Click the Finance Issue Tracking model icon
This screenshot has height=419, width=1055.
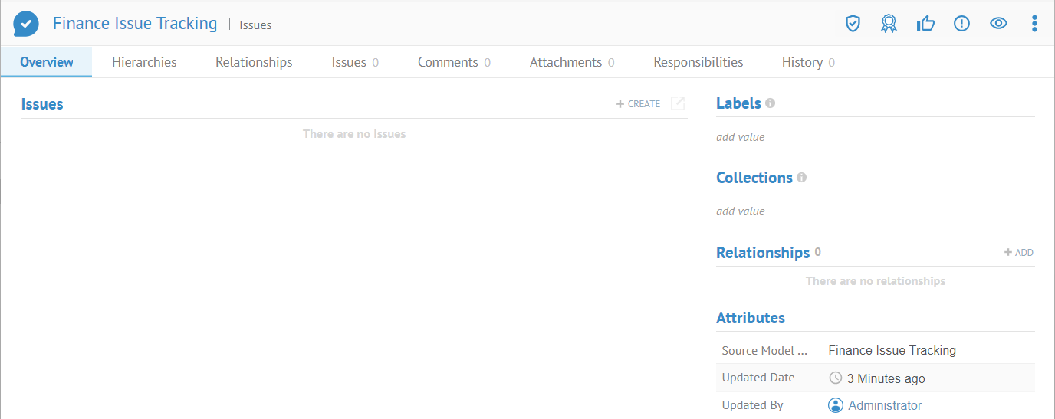26,24
